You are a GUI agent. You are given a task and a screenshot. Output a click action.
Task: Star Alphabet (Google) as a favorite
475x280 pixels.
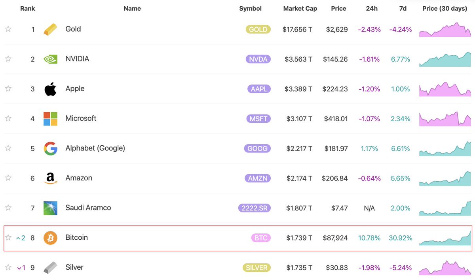point(8,148)
